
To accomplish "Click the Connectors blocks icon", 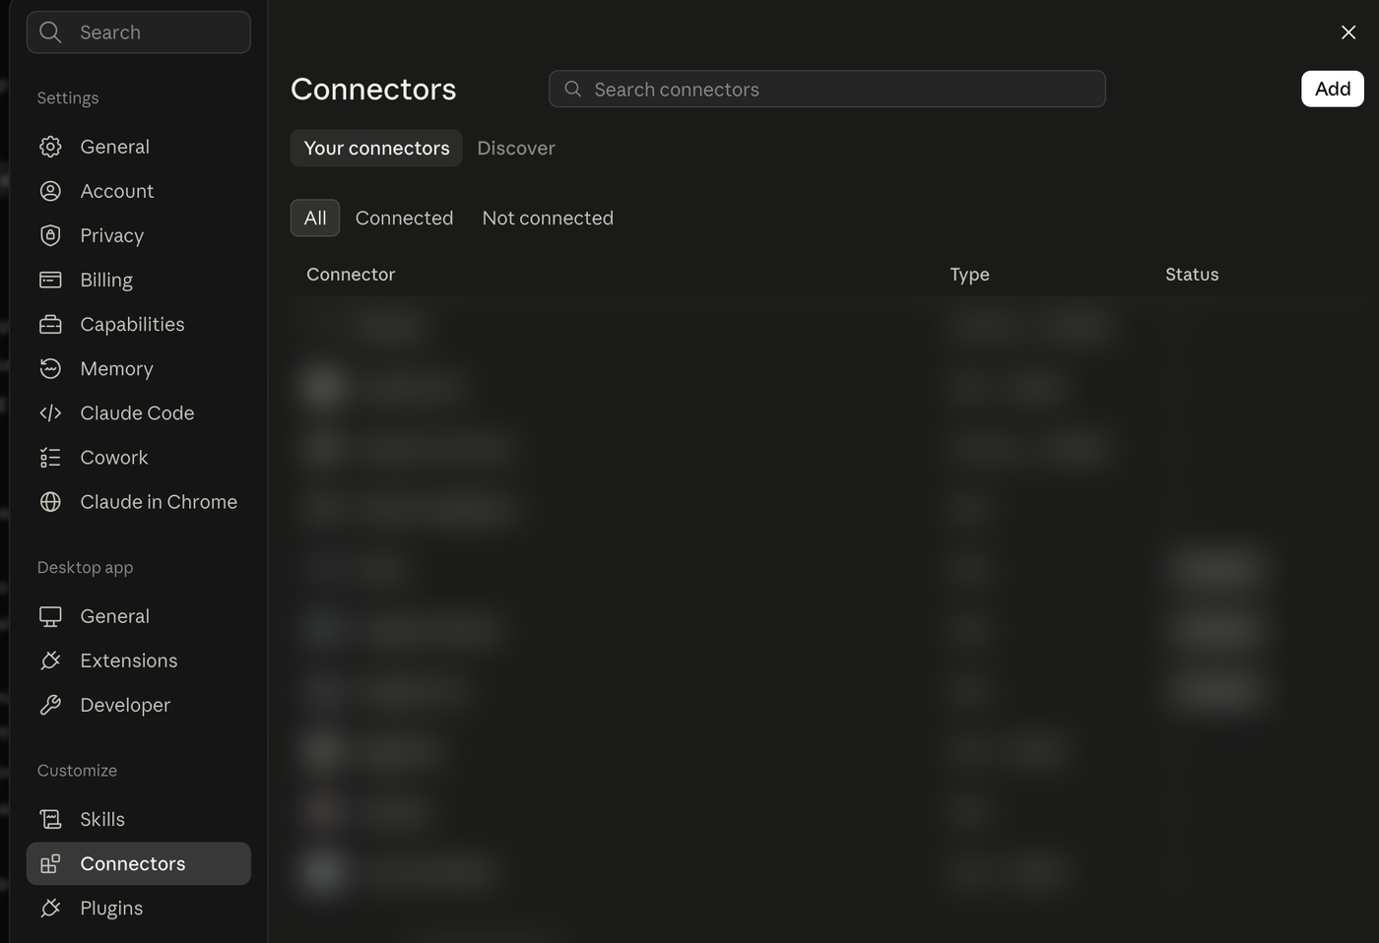I will pyautogui.click(x=50, y=864).
